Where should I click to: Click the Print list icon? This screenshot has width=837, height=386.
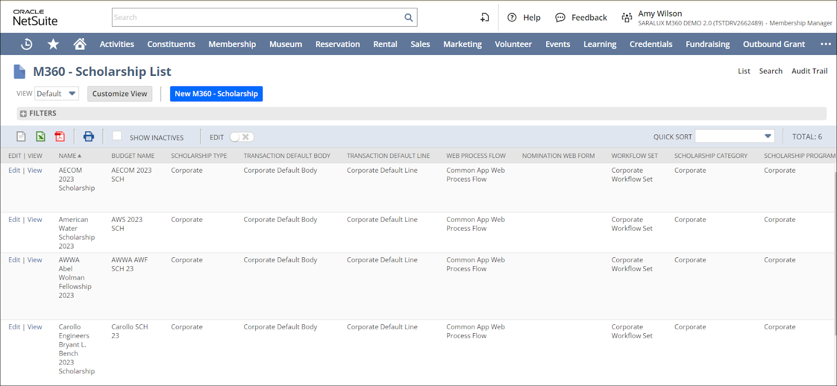click(x=88, y=137)
